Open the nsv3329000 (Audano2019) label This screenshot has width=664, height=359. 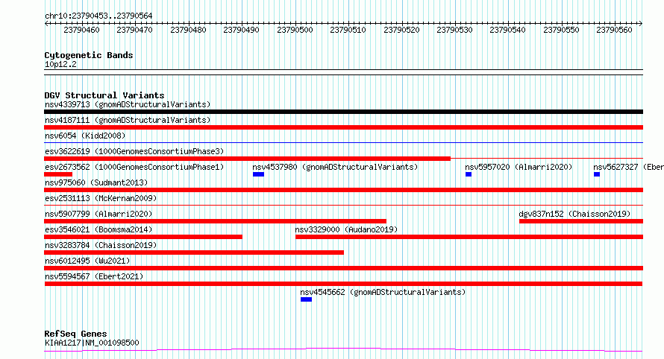[346, 229]
